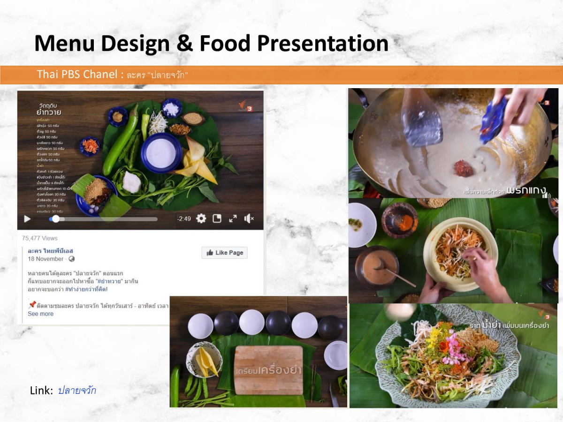Click the -2:49 remaining time label

[184, 219]
